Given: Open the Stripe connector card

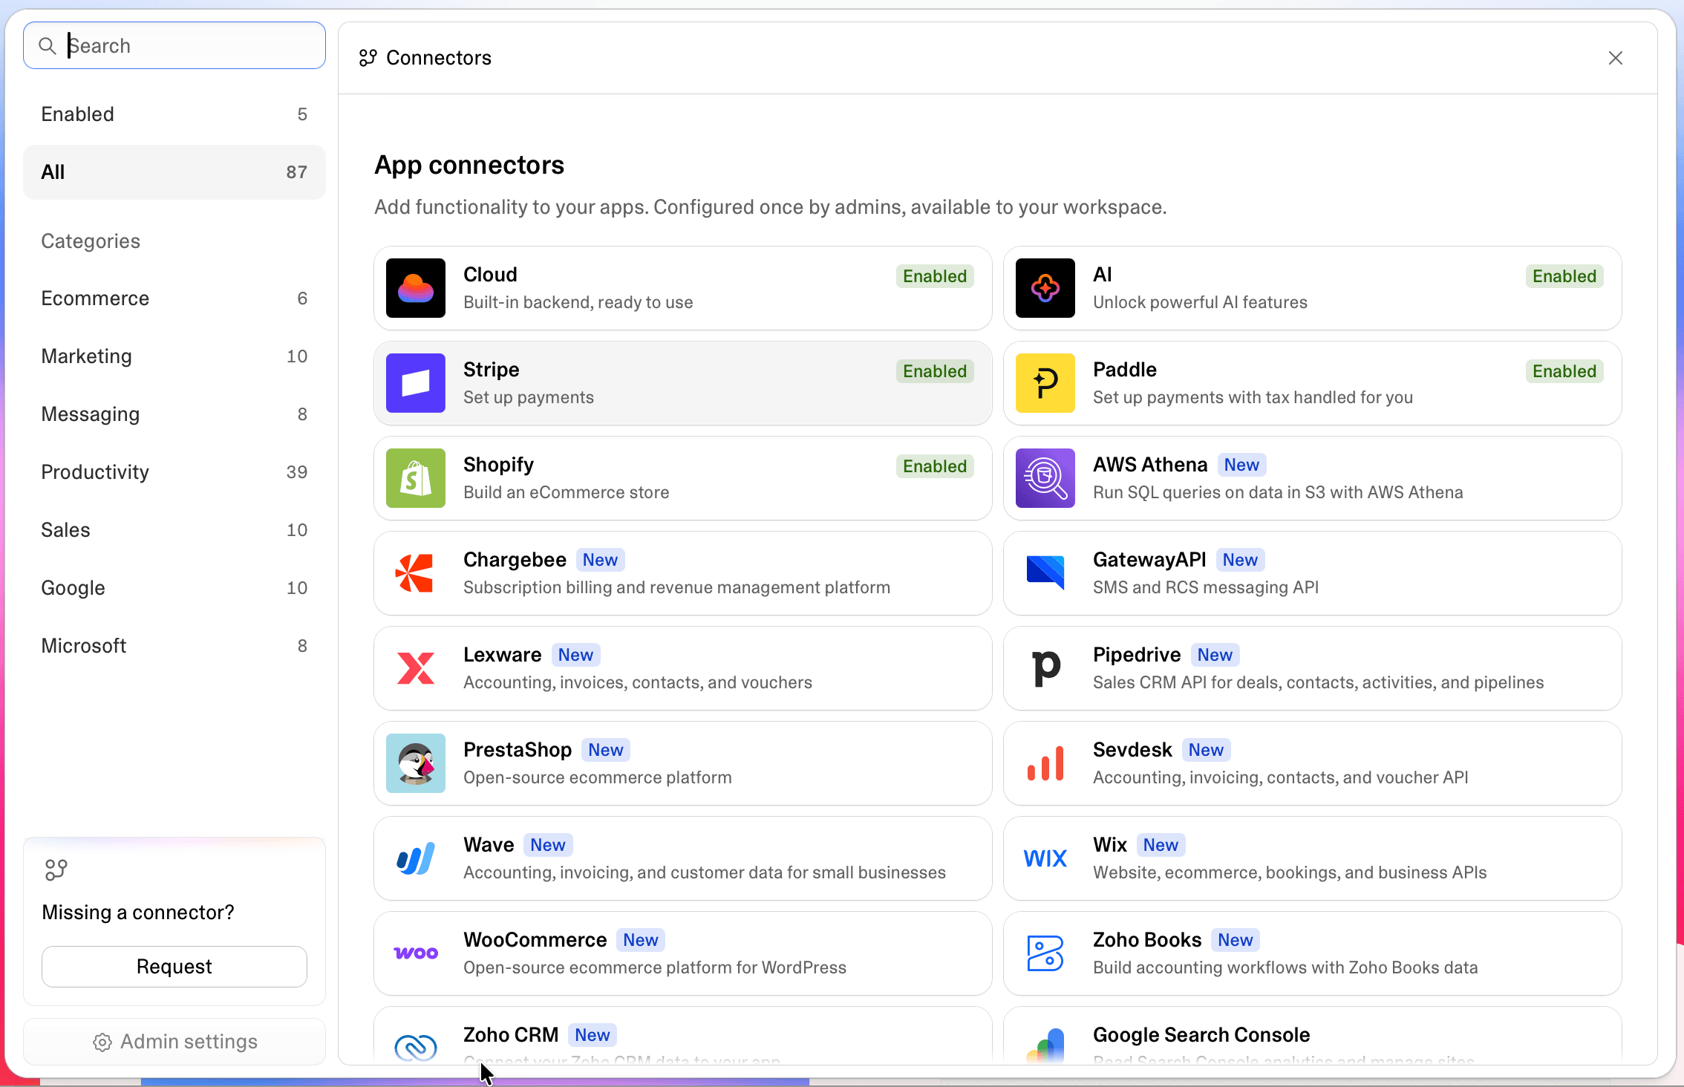Looking at the screenshot, I should click(683, 383).
